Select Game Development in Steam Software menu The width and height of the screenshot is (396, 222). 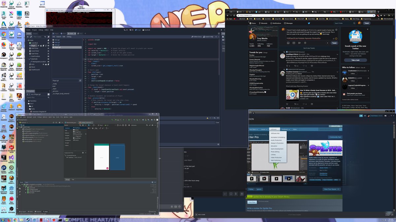[x=277, y=149]
